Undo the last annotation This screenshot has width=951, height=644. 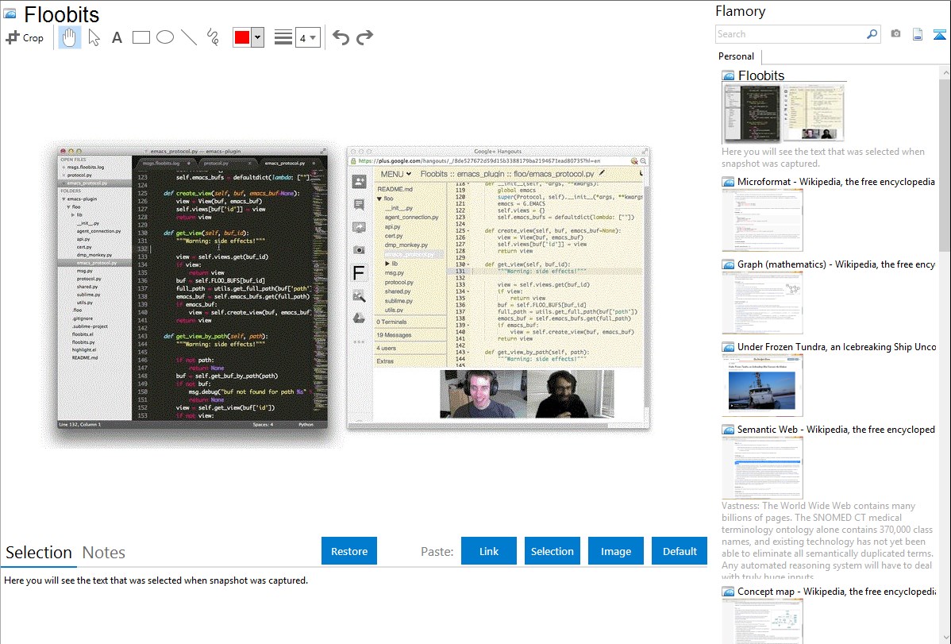pos(341,37)
